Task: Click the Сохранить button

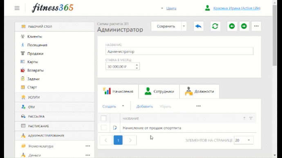Action: tap(166, 26)
